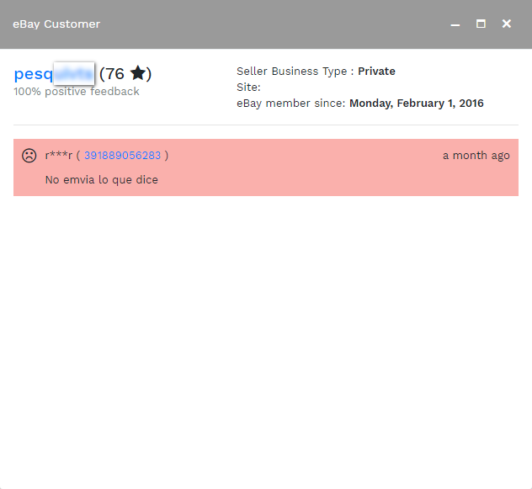This screenshot has height=489, width=532.
Task: Open item number 391889056283 link
Action: [x=122, y=156]
